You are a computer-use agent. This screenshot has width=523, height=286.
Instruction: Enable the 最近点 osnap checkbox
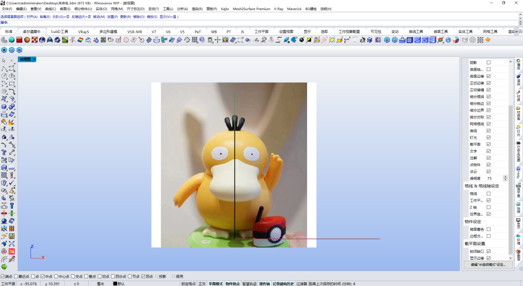point(16,276)
